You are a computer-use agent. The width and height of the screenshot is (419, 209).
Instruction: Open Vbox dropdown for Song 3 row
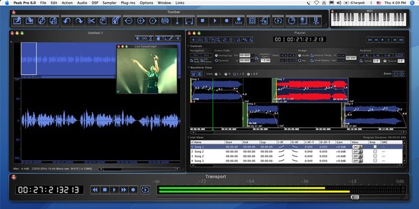[358, 161]
